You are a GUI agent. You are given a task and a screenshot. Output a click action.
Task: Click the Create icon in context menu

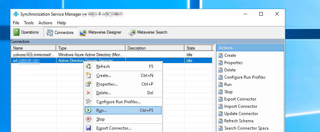[x=88, y=75]
